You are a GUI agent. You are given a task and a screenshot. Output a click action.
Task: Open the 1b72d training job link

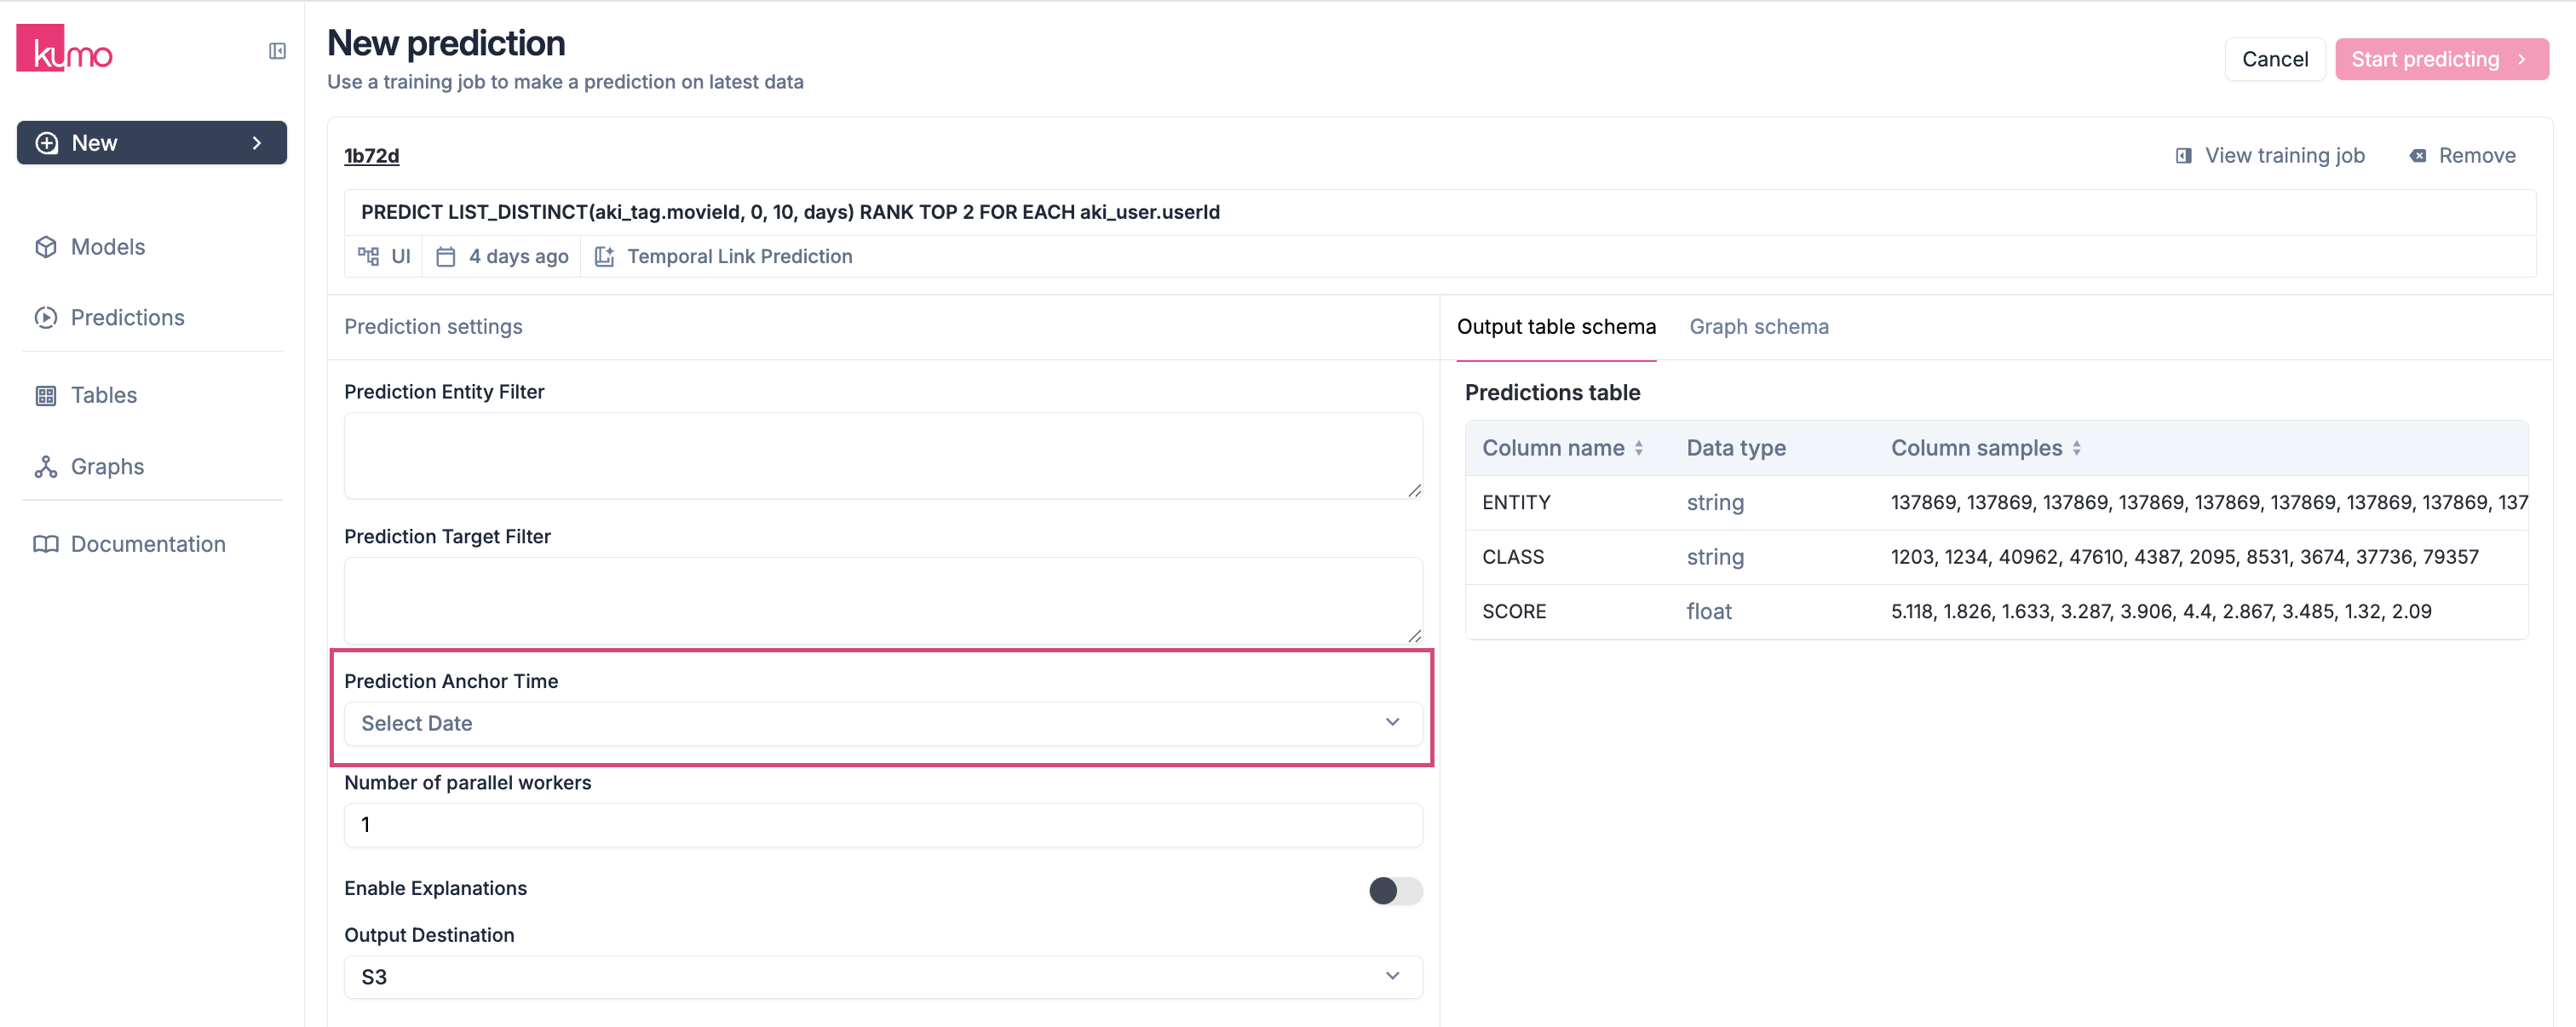(371, 156)
